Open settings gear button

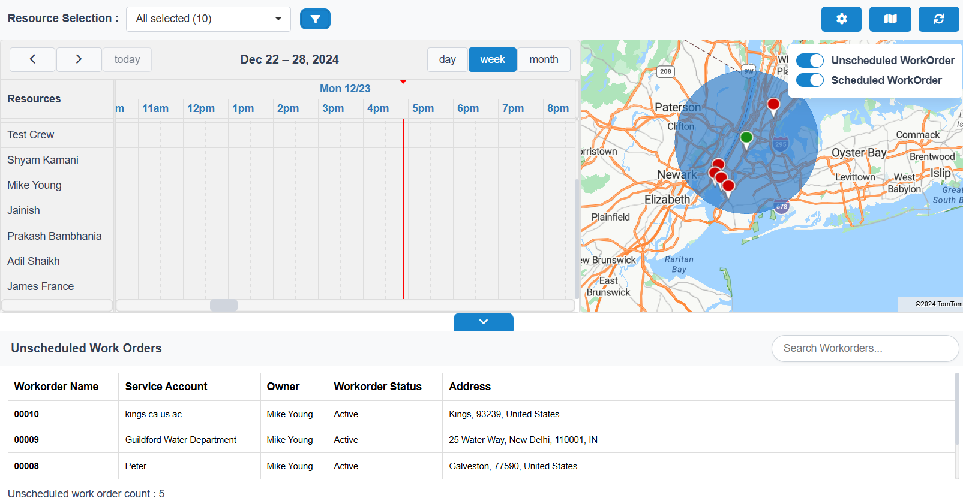click(841, 19)
